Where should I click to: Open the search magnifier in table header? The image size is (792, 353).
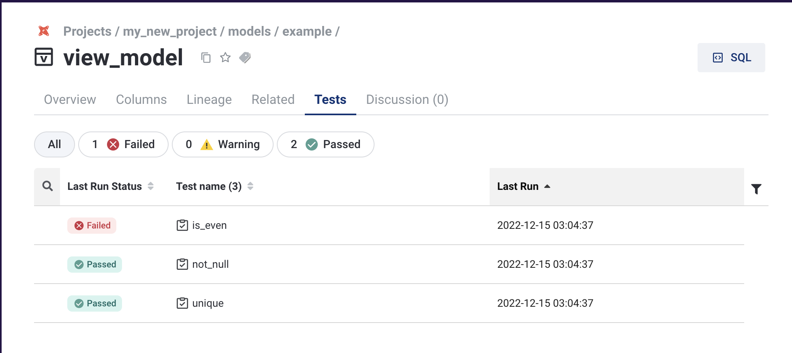(x=47, y=186)
